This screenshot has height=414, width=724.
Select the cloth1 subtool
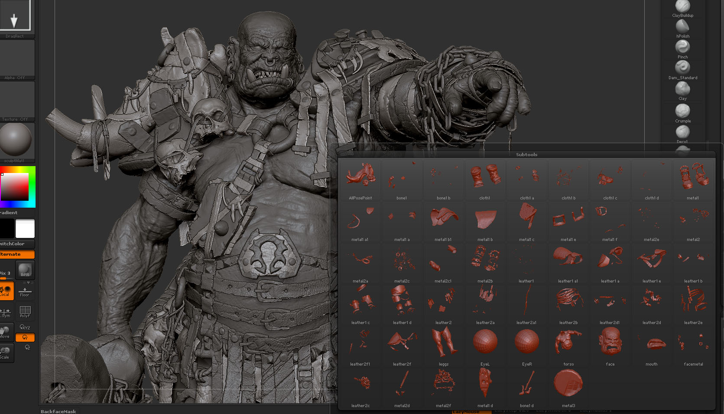[485, 180]
